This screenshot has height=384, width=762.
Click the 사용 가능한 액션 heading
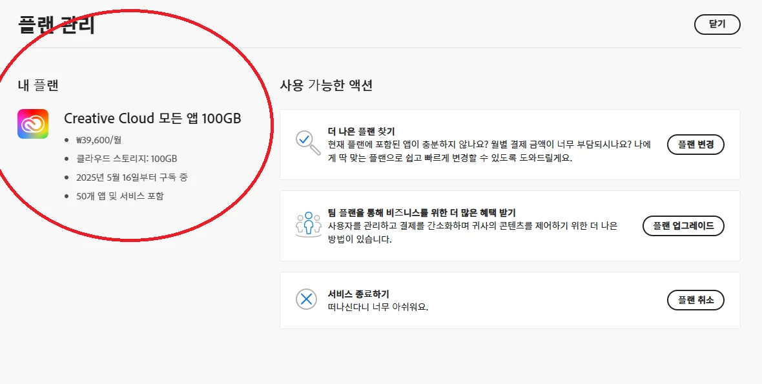[x=326, y=85]
